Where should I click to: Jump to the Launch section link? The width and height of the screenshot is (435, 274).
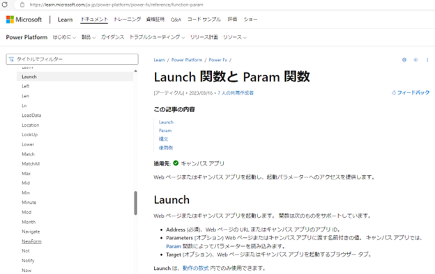pos(166,122)
